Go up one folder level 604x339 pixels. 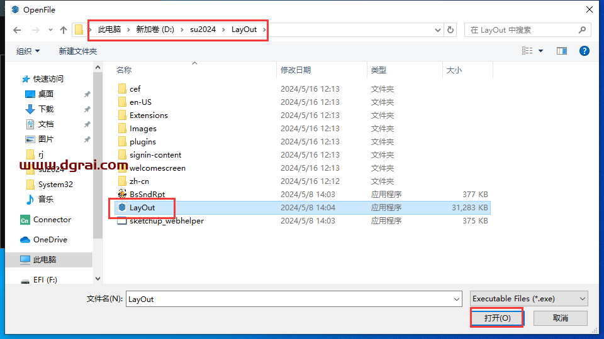pos(64,30)
